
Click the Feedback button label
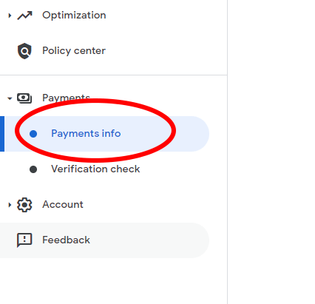(66, 240)
